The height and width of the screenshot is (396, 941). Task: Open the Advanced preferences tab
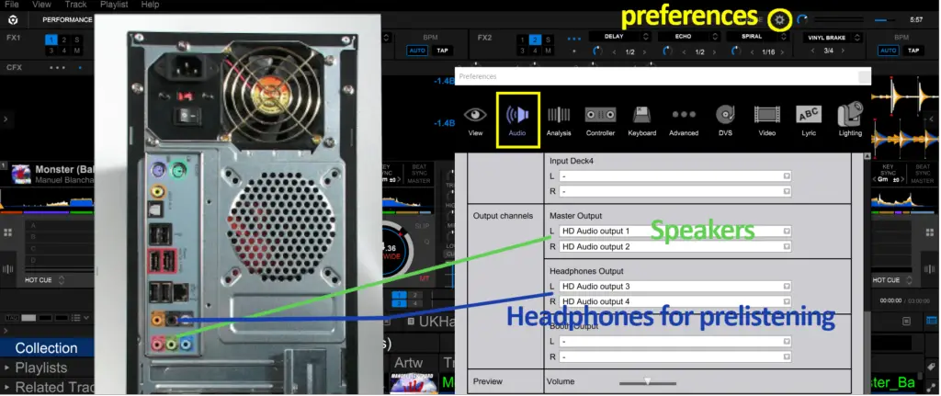coord(684,120)
